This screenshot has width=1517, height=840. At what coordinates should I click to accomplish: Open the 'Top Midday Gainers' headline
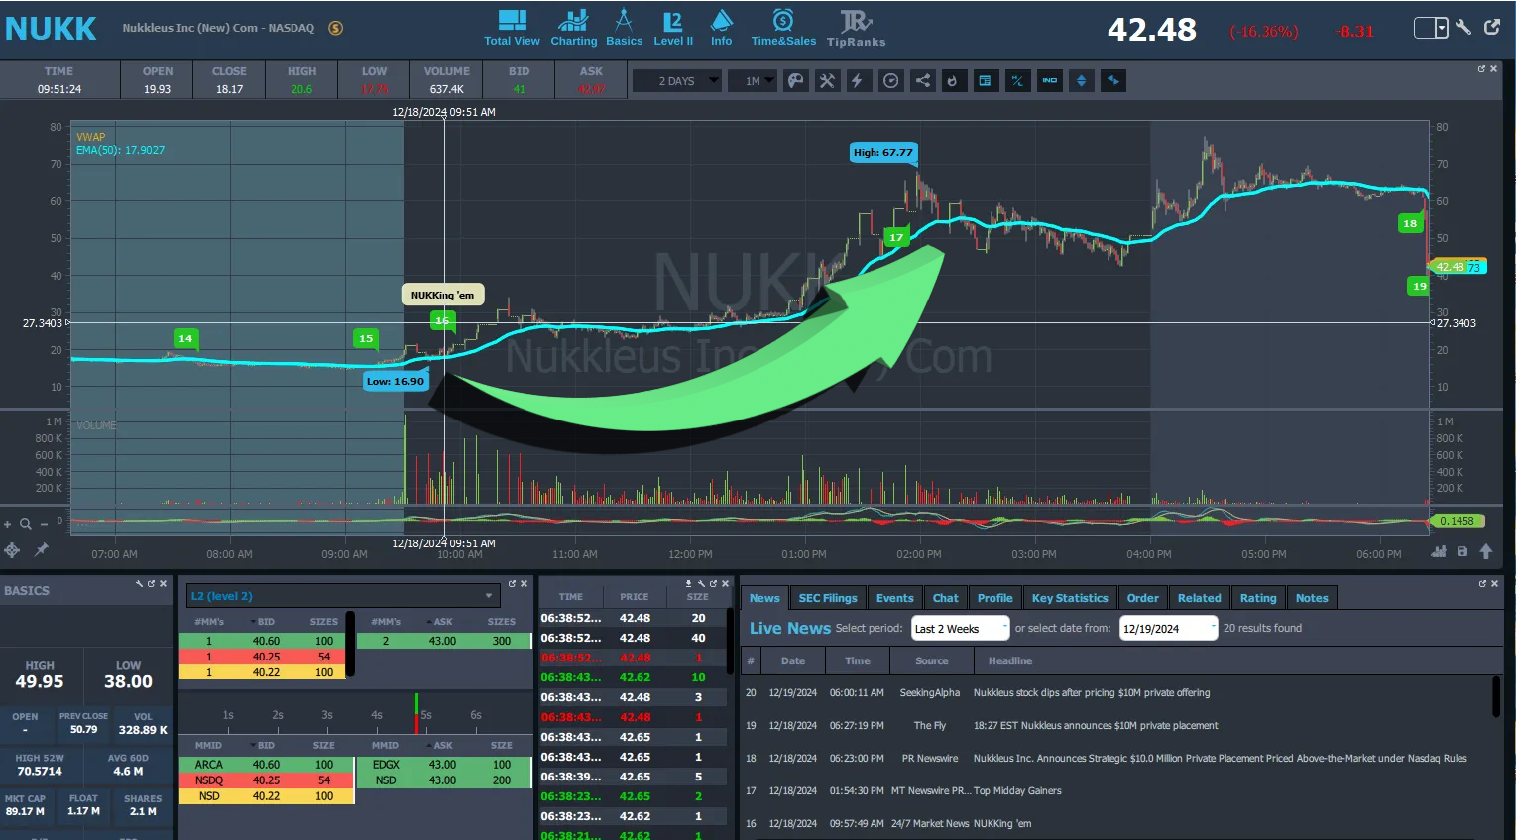1017,791
